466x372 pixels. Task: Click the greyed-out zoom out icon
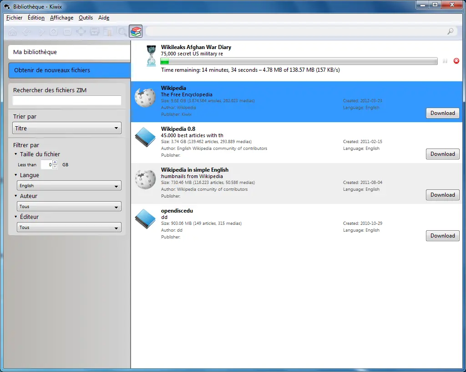(x=67, y=31)
